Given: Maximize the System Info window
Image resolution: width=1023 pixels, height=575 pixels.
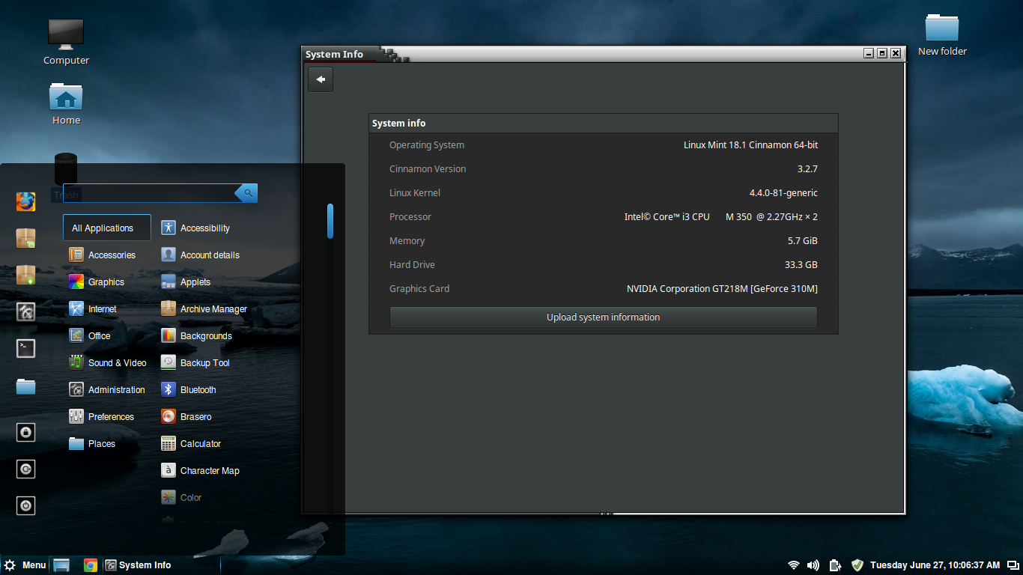Looking at the screenshot, I should point(882,53).
